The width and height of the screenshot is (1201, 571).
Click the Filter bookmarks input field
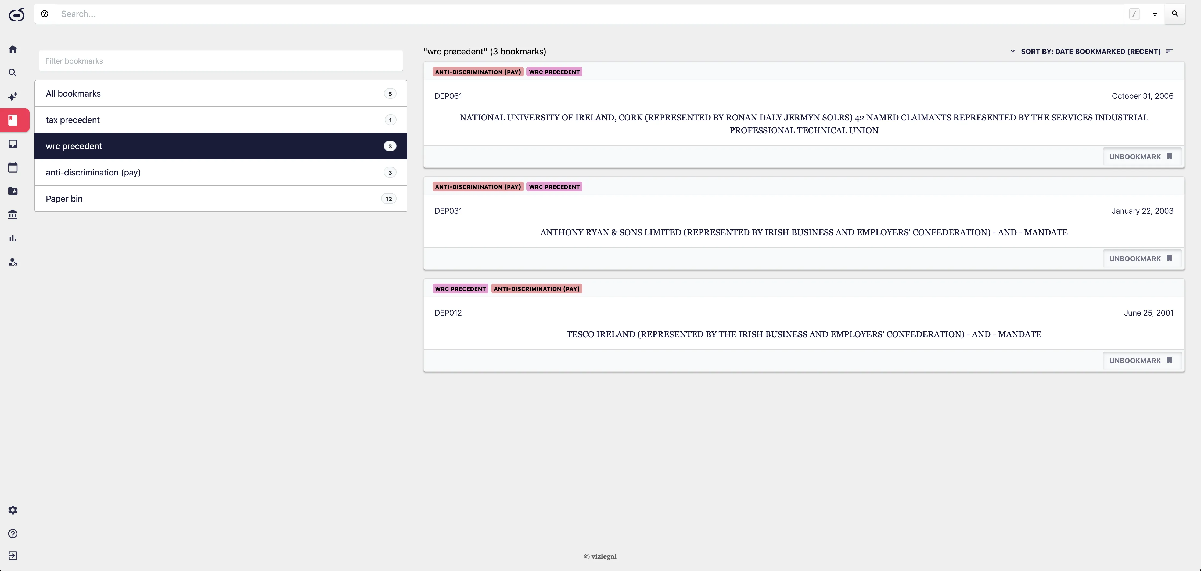click(221, 61)
